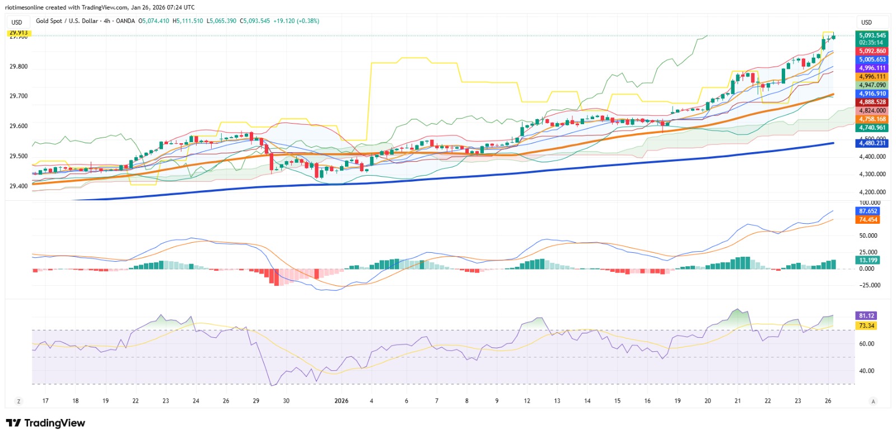Click the histogram value label 13.199
This screenshot has width=896, height=438.
[868, 260]
